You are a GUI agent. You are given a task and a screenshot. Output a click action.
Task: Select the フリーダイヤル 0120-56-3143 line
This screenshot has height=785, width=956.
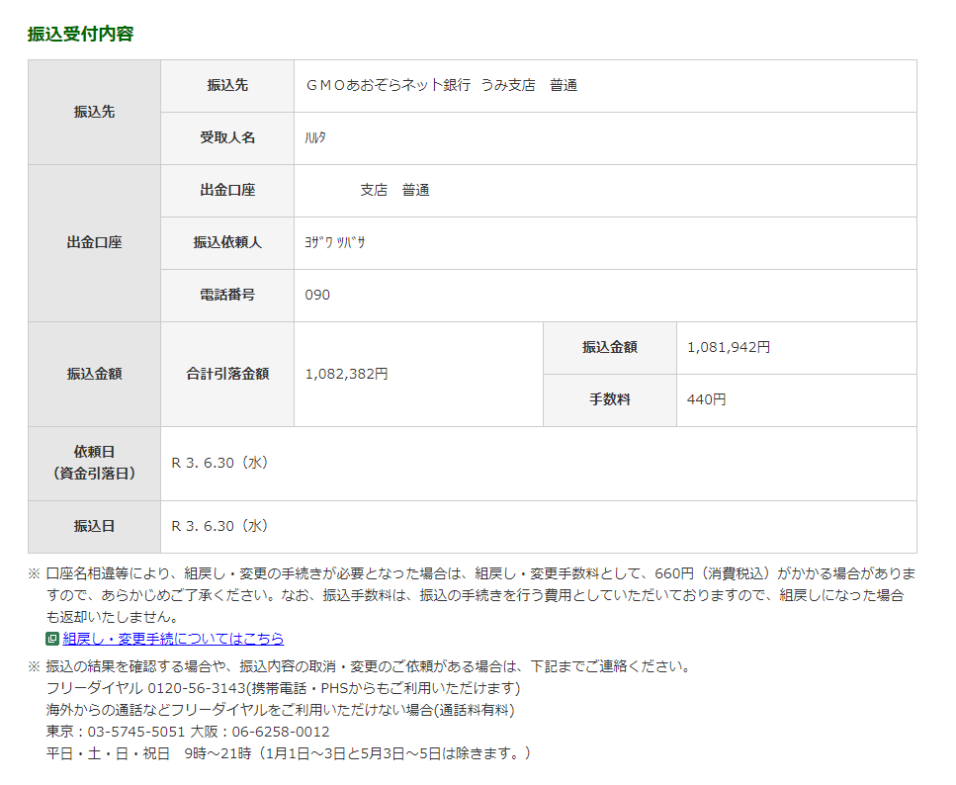pyautogui.click(x=283, y=689)
